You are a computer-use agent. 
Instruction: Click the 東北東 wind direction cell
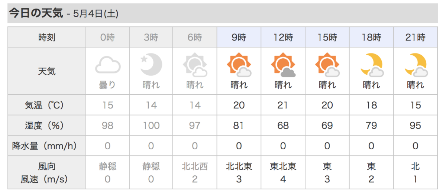click(x=283, y=166)
